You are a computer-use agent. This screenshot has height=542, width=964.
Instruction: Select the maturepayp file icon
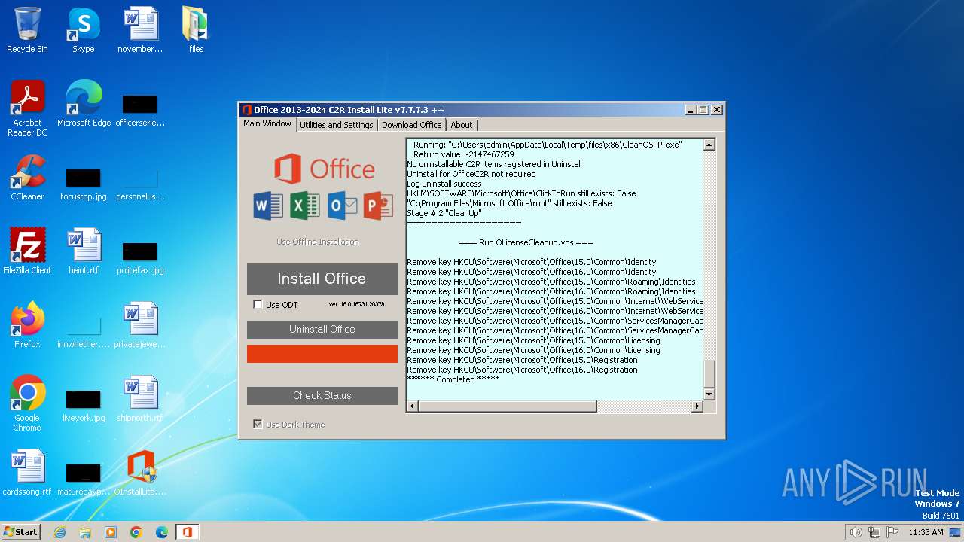click(83, 479)
